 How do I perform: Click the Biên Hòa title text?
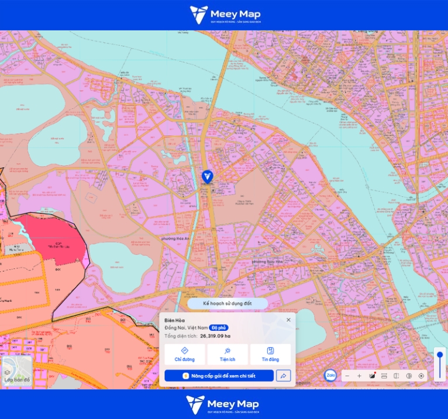(174, 320)
